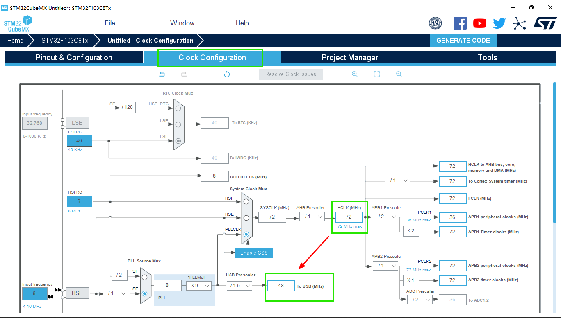Open the Twitter bird icon link
Viewport: 561px width, 318px height.
click(x=499, y=23)
